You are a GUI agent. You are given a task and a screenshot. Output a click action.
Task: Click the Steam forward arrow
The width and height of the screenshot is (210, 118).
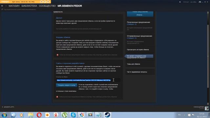pos(6,6)
